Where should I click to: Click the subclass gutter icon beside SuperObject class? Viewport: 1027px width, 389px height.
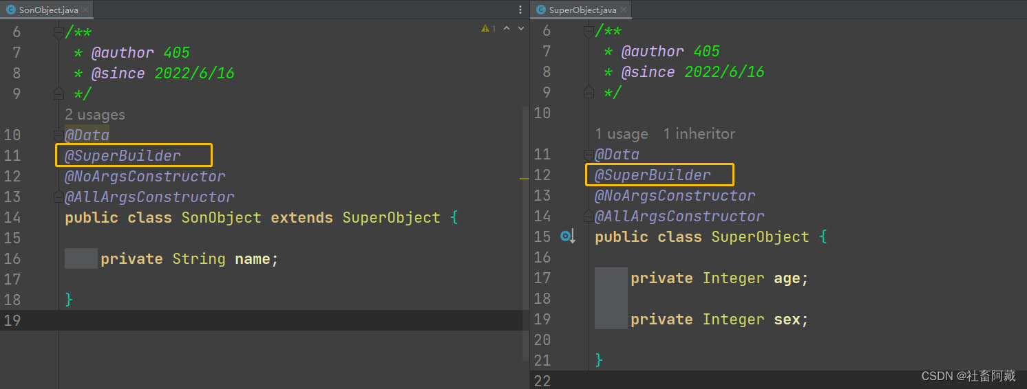[x=566, y=236]
